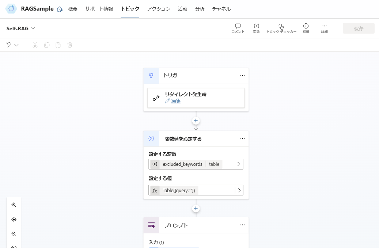Image resolution: width=379 pixels, height=248 pixels.
Task: Switch to the 分析 tab
Action: coord(200,9)
